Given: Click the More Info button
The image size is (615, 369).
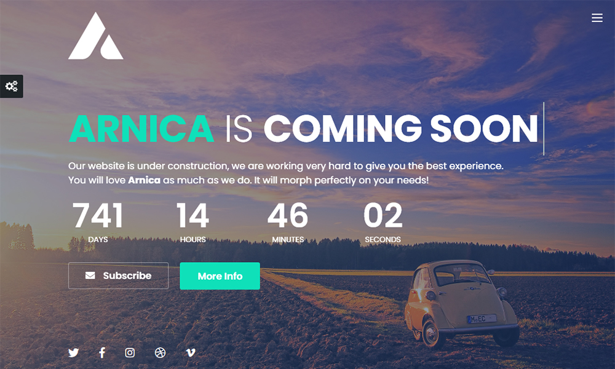Looking at the screenshot, I should (220, 276).
